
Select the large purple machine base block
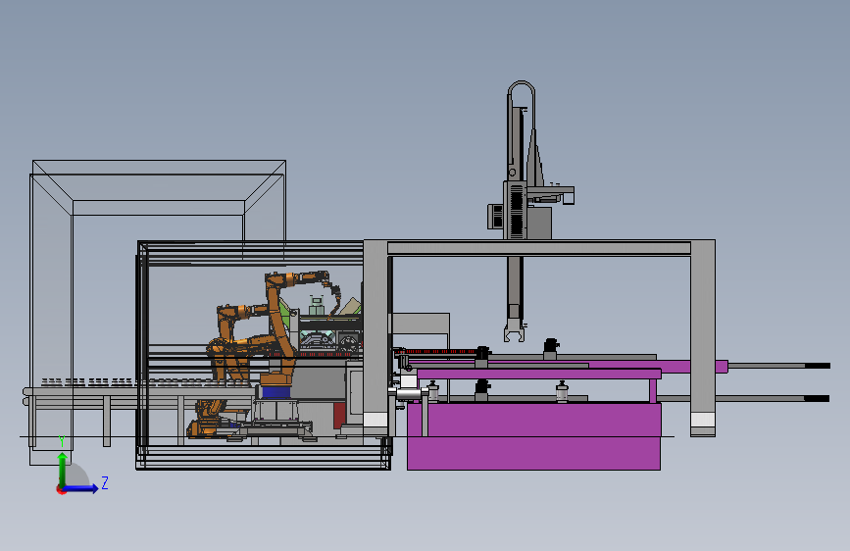pyautogui.click(x=534, y=436)
